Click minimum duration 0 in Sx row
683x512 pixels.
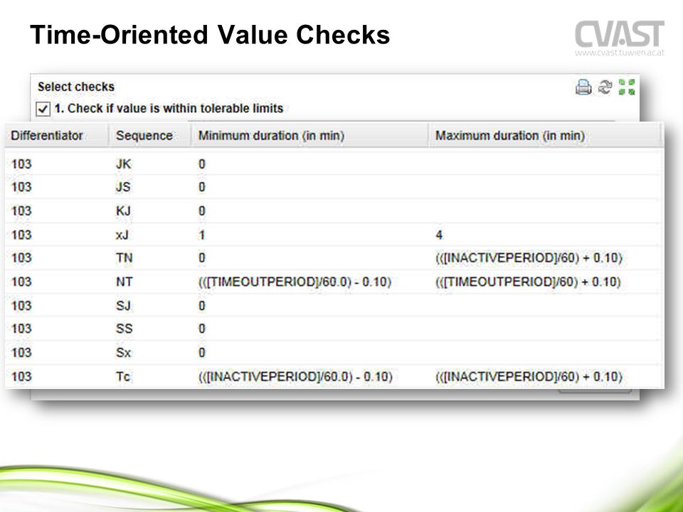201,352
